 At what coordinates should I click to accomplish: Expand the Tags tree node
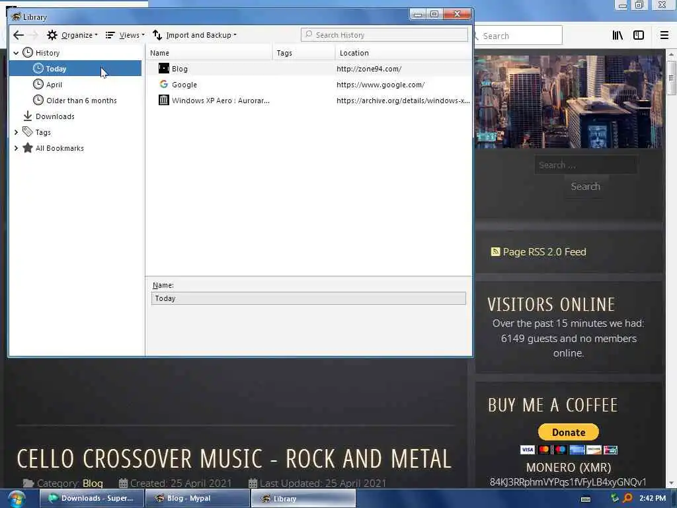pos(16,132)
